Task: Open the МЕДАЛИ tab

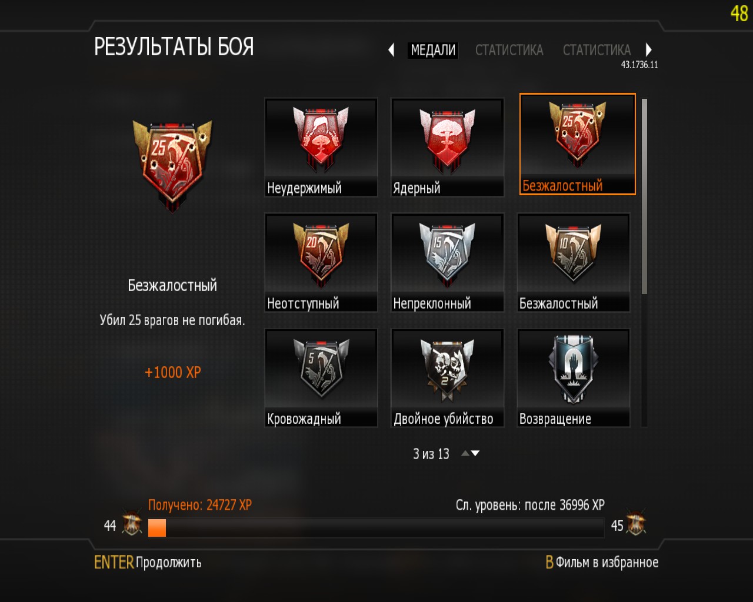Action: coord(433,50)
